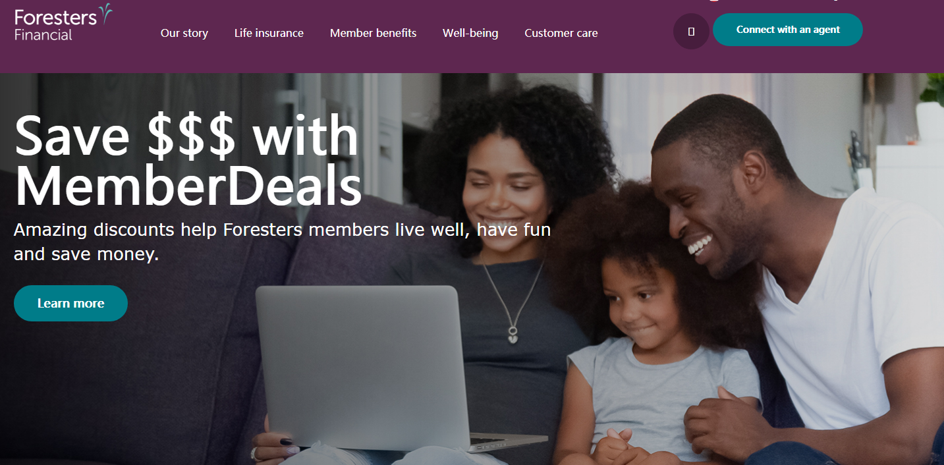Image resolution: width=944 pixels, height=465 pixels.
Task: Click the Save $$$ with MemberDeals heading
Action: click(x=188, y=161)
